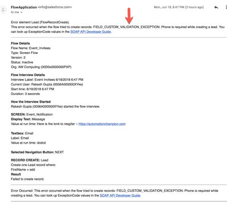Click the Flow Name: Event_Invitees line
This screenshot has height=202, width=227.
coord(31,48)
